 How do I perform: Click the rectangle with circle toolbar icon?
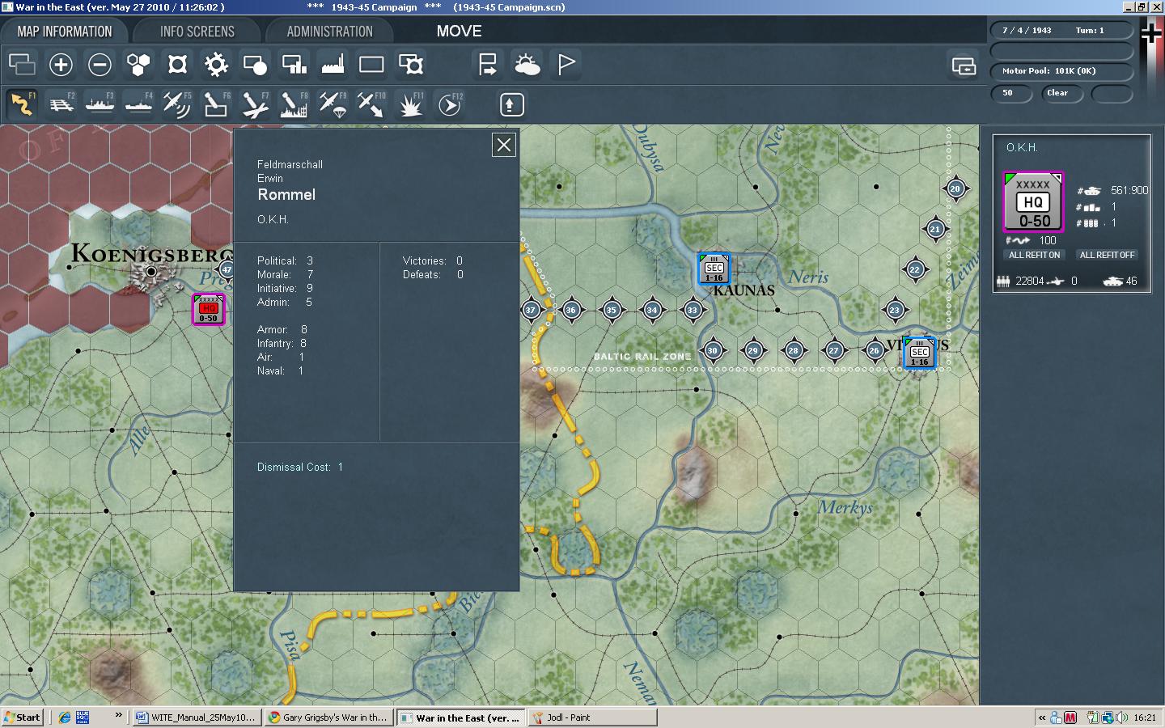tap(255, 65)
